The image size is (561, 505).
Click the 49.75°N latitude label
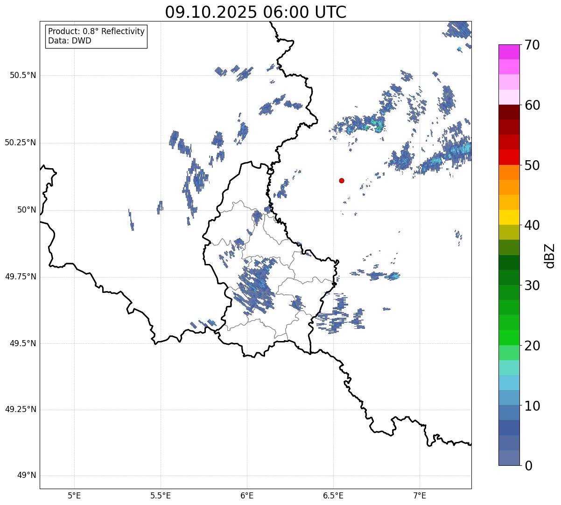pos(21,277)
